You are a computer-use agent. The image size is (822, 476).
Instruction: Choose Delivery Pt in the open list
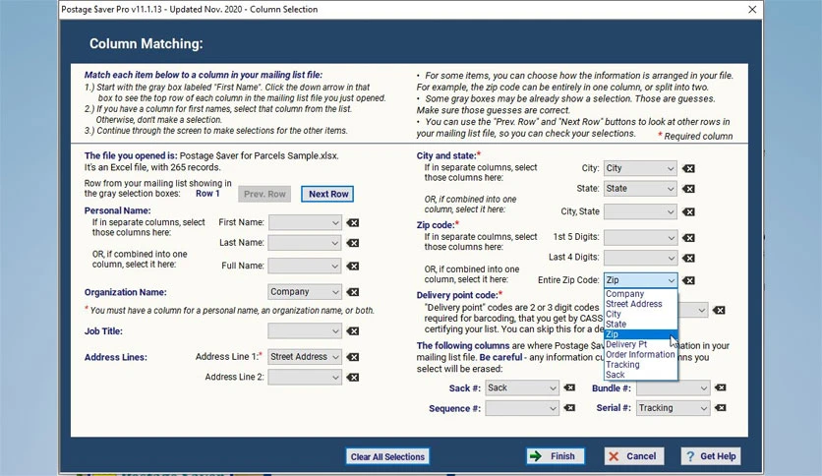pos(641,344)
